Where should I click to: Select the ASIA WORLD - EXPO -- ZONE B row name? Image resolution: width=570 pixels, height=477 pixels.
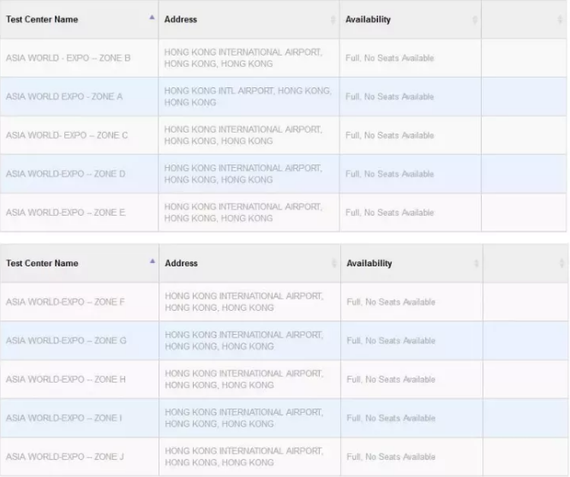tap(68, 58)
